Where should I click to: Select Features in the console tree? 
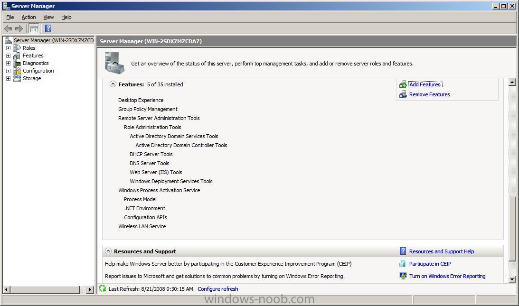(33, 56)
